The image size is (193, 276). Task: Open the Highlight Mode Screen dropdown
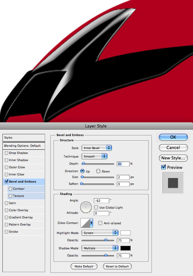(x=100, y=233)
